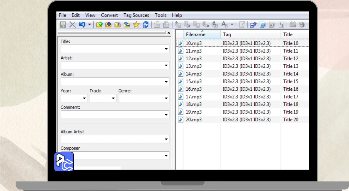This screenshot has height=191, width=349.
Task: Expand the Title field dropdown
Action: pos(166,49)
